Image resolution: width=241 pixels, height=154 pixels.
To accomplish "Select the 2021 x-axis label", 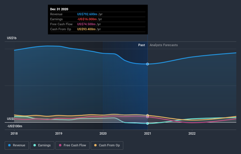I will click(x=148, y=133).
